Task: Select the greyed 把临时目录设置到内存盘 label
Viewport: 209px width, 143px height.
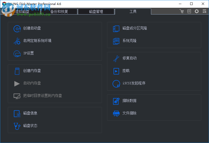Action: (42, 96)
